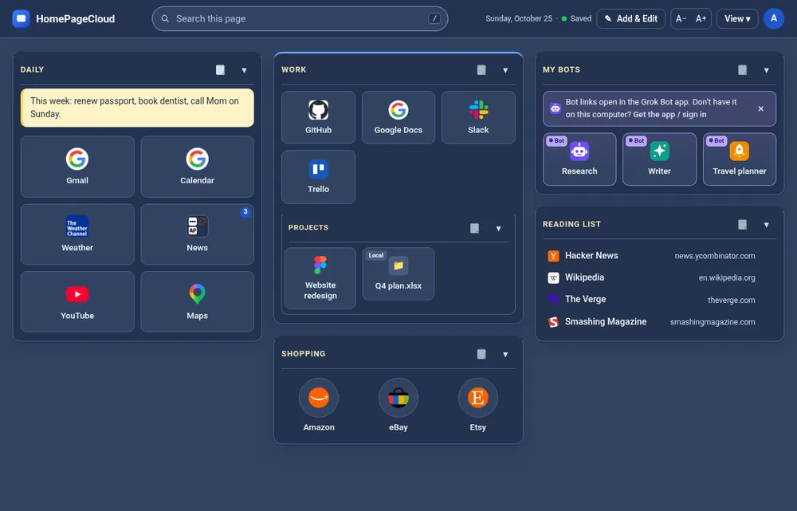
Task: Open the Slack tile
Action: (x=478, y=117)
